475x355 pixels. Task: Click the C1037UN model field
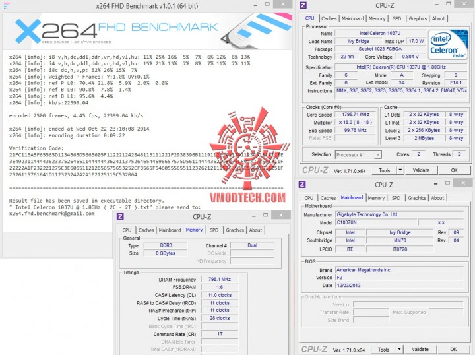(375, 222)
